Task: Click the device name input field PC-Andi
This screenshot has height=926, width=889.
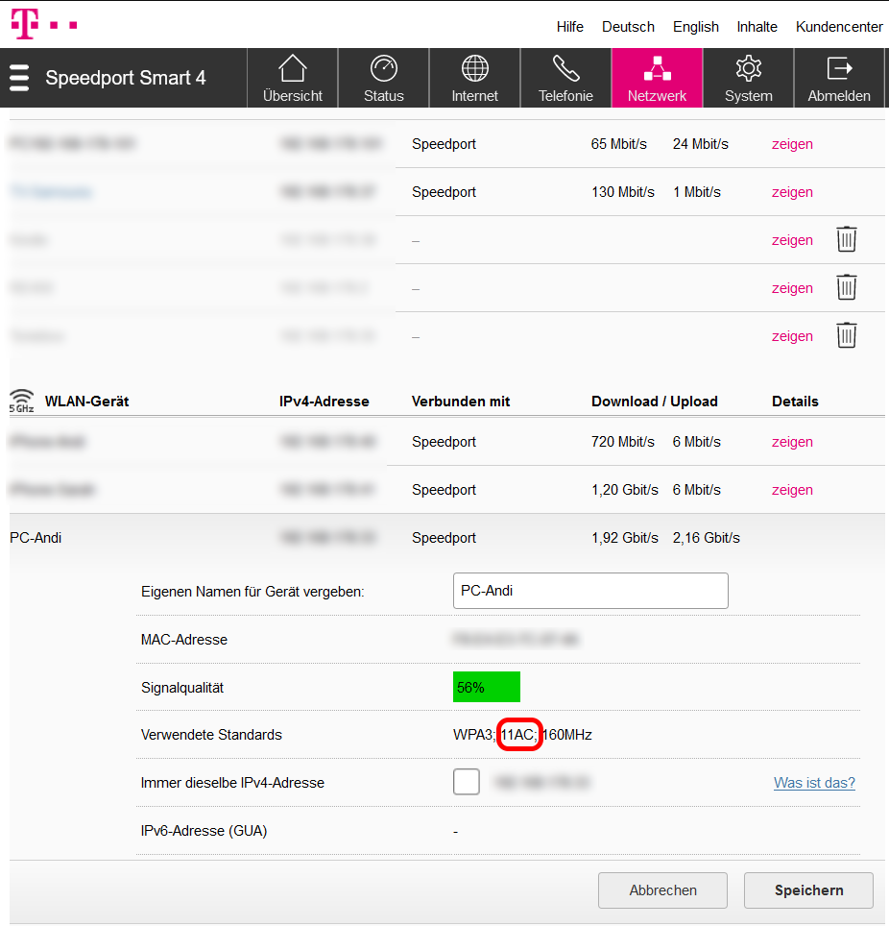Action: [x=590, y=591]
